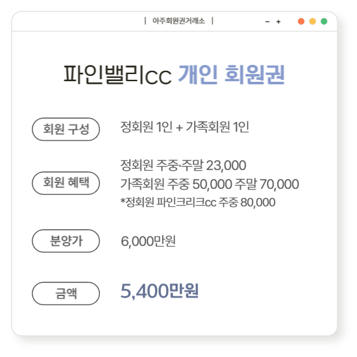Screen dimensions: 357x357
Task: Click 가족회원 주중 50,000 주말 70,000 line
Action: tap(210, 184)
